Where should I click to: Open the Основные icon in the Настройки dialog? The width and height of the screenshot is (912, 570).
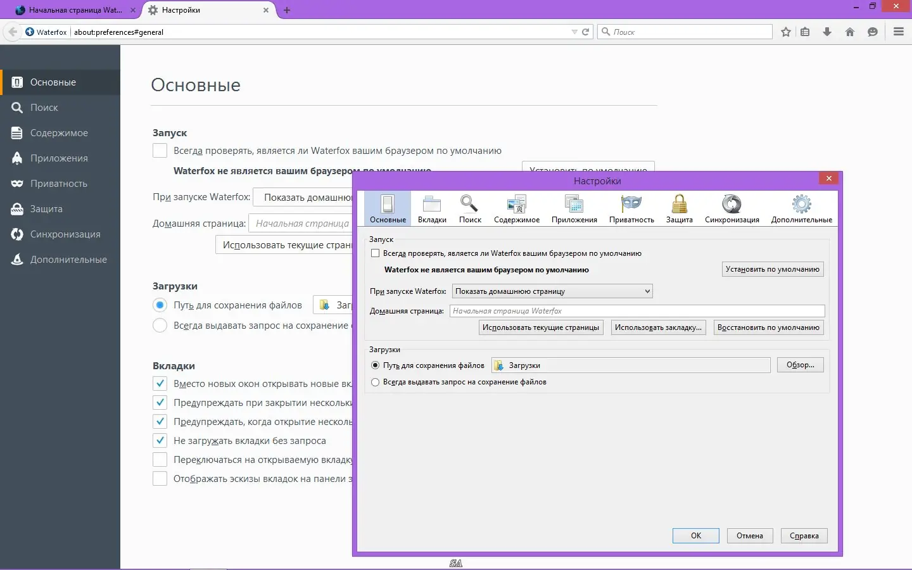click(x=388, y=208)
